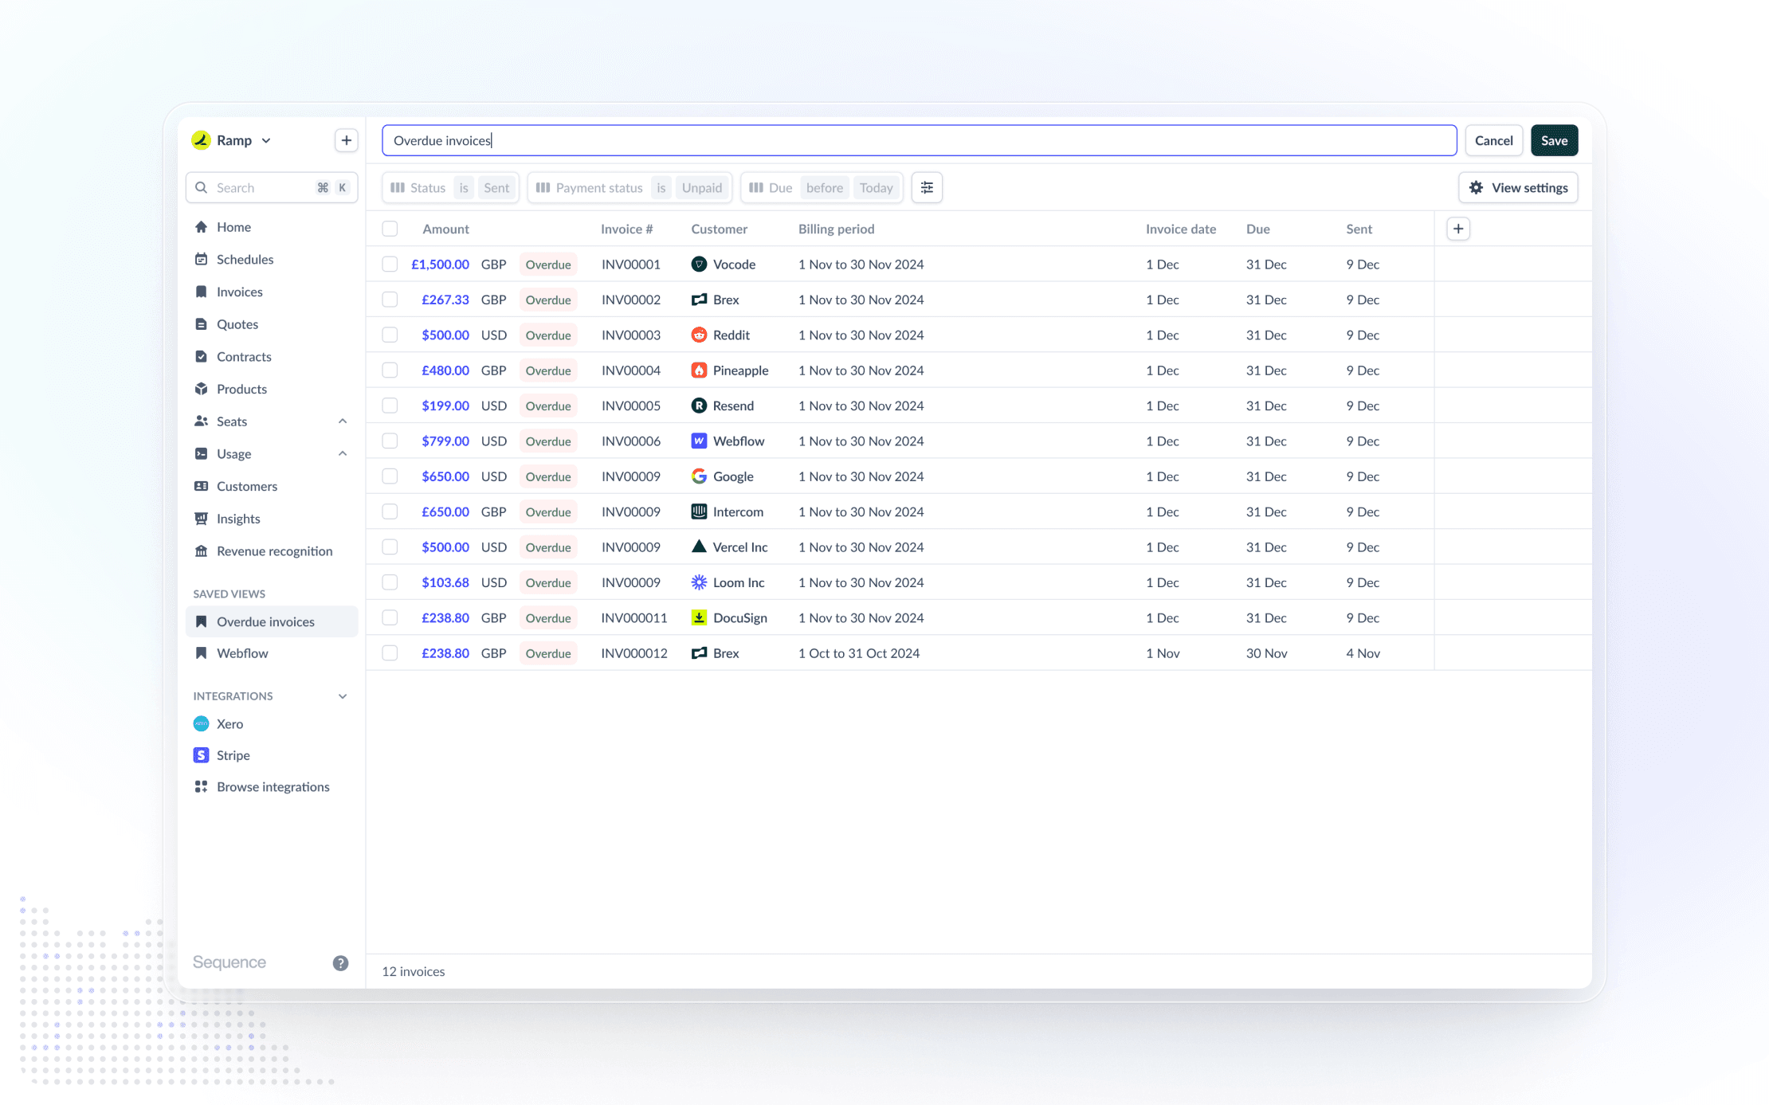Select the Reddit invoice row checkbox

coord(390,335)
